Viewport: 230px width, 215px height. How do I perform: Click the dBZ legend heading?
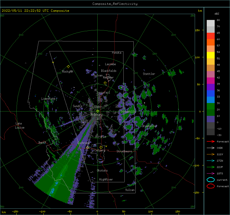click(217, 14)
